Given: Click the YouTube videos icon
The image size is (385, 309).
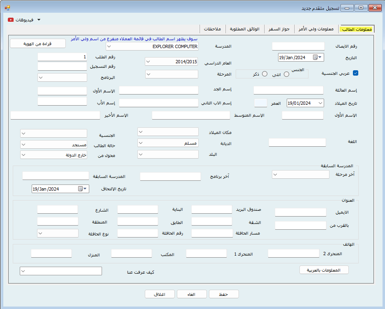Looking at the screenshot, I should pyautogui.click(x=11, y=20).
